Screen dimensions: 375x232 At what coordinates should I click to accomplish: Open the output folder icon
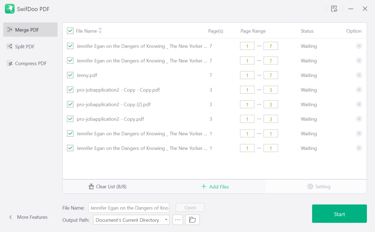tap(192, 220)
